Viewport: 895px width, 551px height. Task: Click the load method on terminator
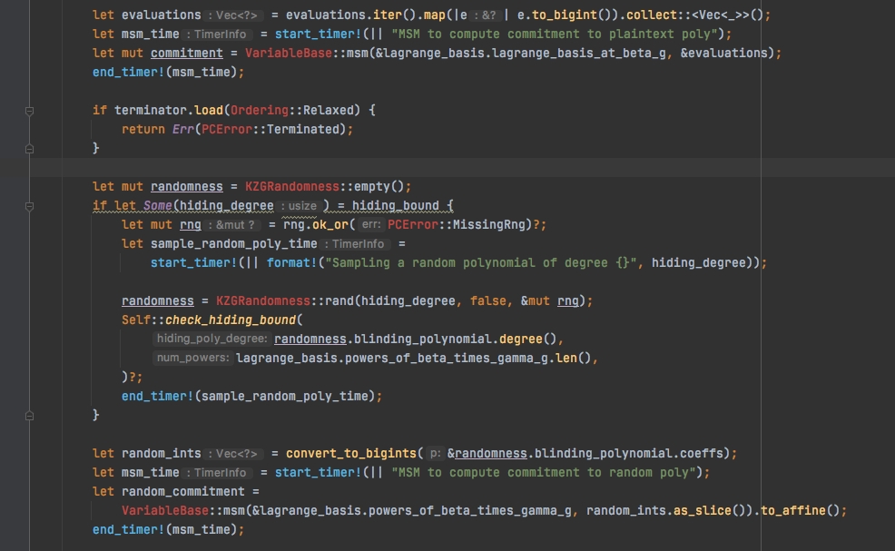click(209, 110)
